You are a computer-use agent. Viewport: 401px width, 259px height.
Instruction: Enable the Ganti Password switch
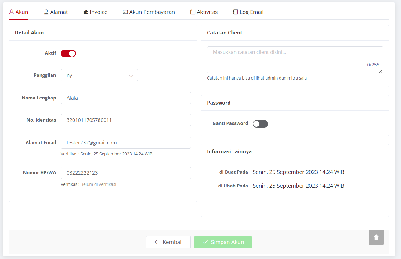[x=260, y=124]
